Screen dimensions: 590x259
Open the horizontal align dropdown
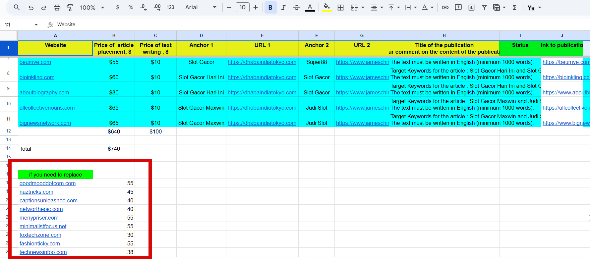pyautogui.click(x=377, y=7)
